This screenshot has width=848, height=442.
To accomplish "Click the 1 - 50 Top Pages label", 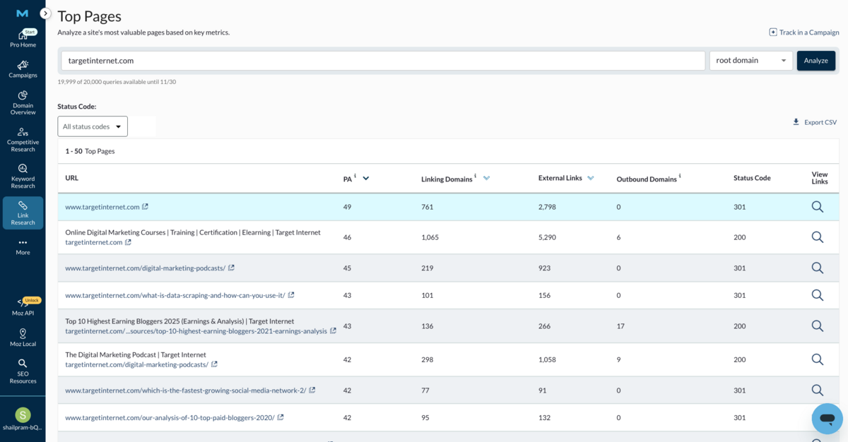I will (x=90, y=151).
